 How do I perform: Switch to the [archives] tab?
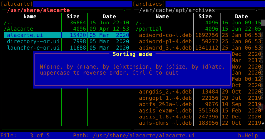(x=149, y=4)
